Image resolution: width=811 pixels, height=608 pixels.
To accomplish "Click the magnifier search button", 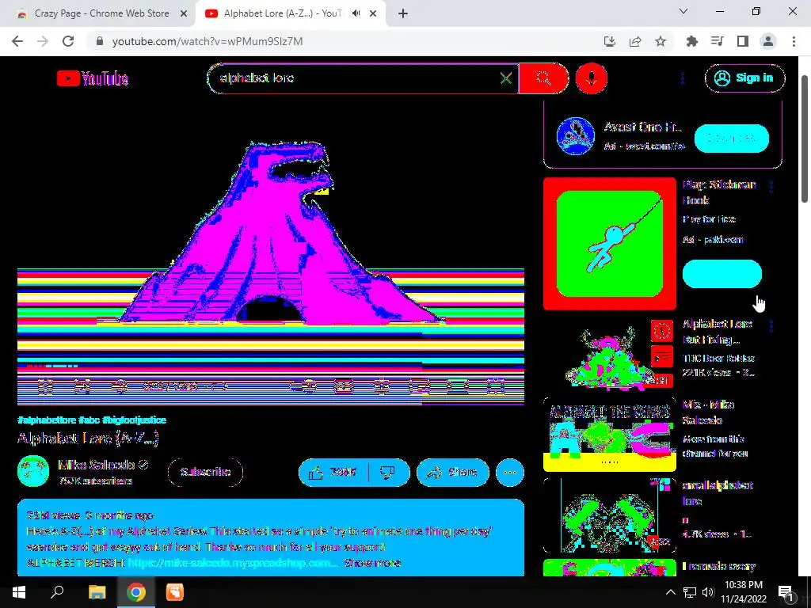I will [543, 78].
